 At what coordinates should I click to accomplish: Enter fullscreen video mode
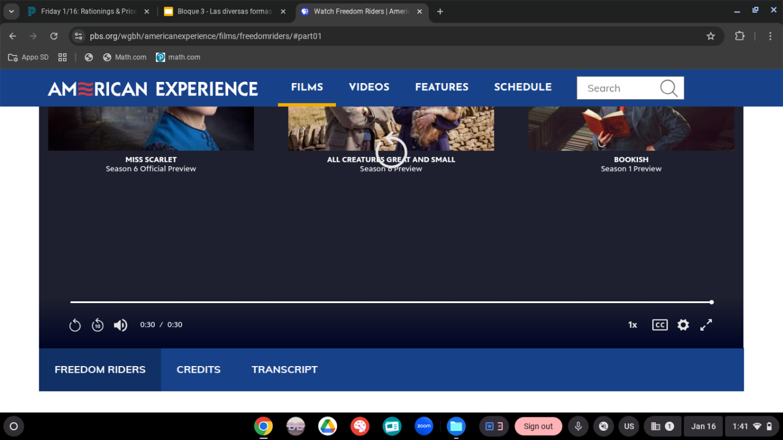click(706, 325)
